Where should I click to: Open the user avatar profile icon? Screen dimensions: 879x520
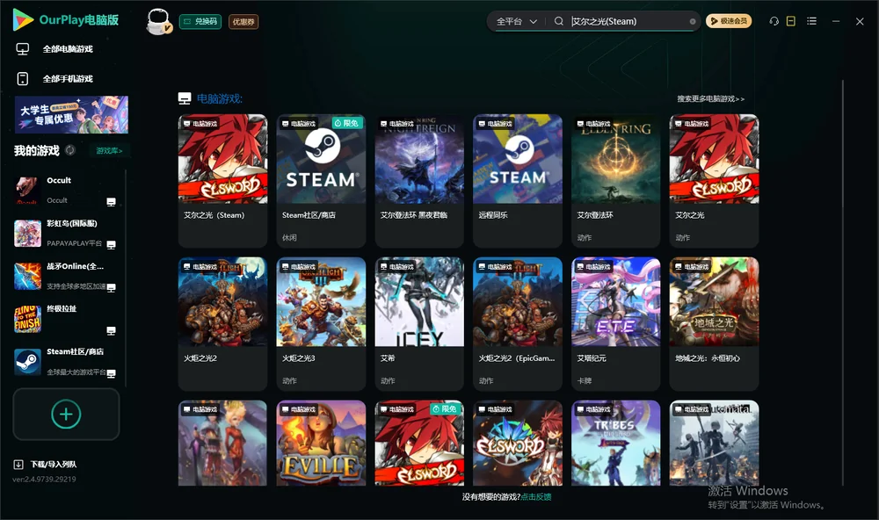point(158,21)
